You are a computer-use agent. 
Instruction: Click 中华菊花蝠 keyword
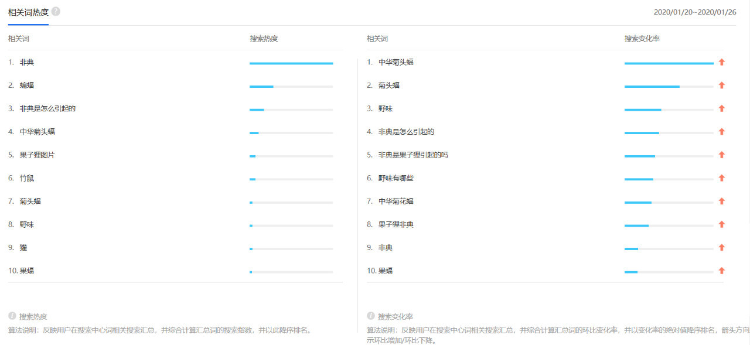396,201
